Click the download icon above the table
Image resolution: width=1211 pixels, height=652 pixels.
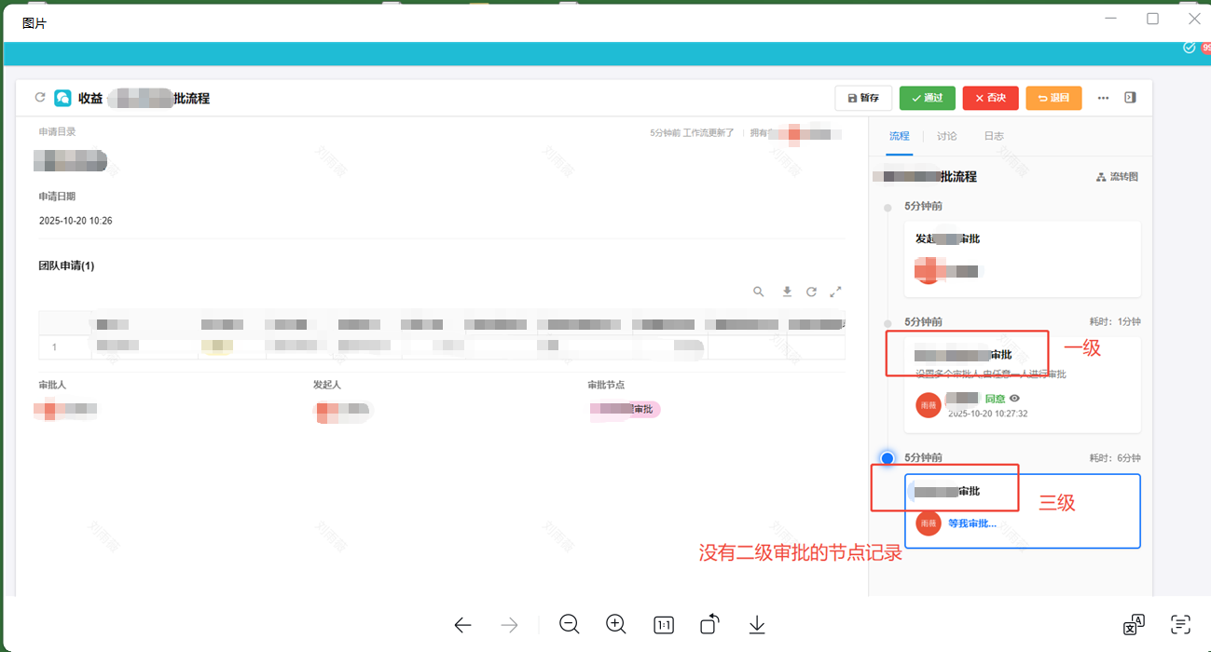coord(787,292)
